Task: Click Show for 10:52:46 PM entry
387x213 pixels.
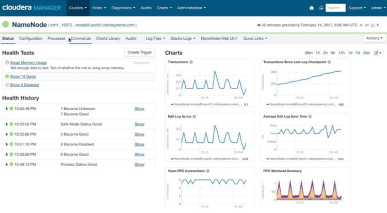Action: pyautogui.click(x=139, y=109)
